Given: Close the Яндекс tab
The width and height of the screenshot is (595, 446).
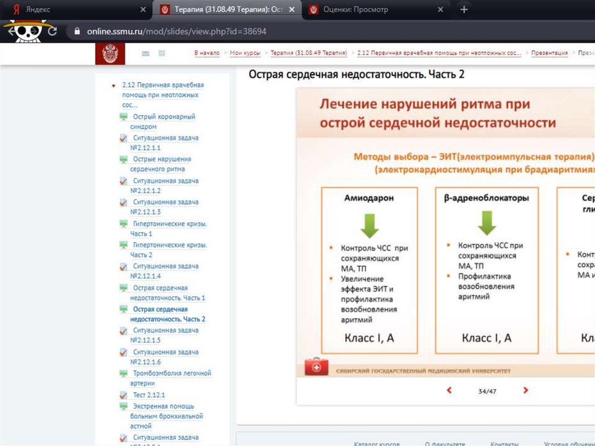Looking at the screenshot, I should 143,9.
